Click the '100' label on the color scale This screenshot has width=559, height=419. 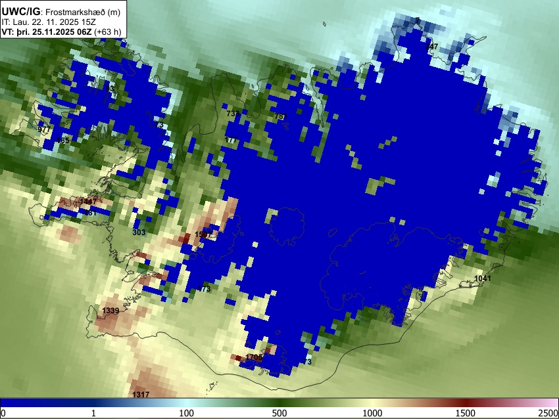(187, 413)
